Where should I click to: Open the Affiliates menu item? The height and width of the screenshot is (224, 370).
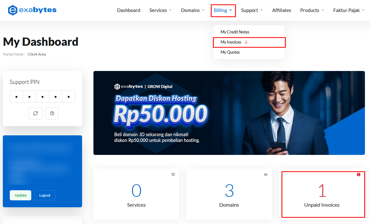click(x=282, y=10)
